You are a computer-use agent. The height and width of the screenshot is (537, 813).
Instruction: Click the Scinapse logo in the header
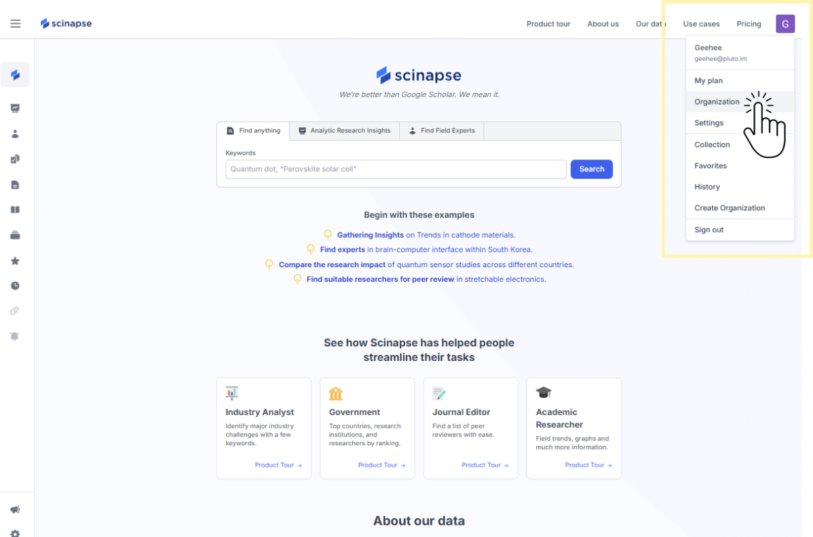pyautogui.click(x=66, y=23)
